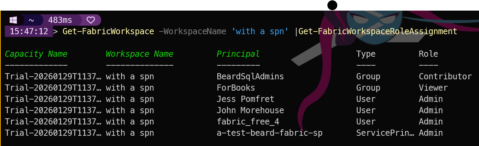The image size is (479, 146).
Task: Click the pipe character between commands
Action: pyautogui.click(x=296, y=31)
